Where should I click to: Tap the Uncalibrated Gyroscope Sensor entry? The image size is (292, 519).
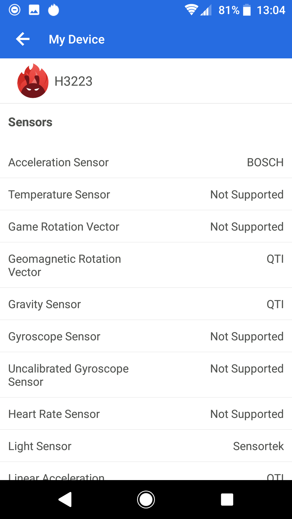[x=146, y=375]
